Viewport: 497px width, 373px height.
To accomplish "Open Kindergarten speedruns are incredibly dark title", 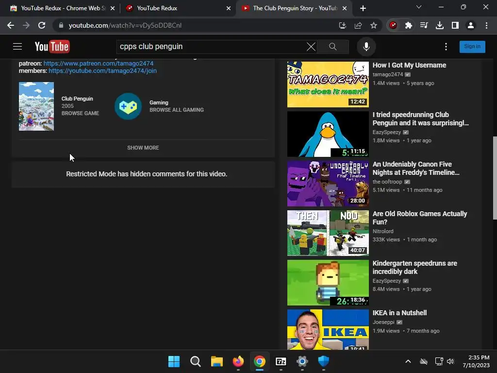I will point(414,268).
